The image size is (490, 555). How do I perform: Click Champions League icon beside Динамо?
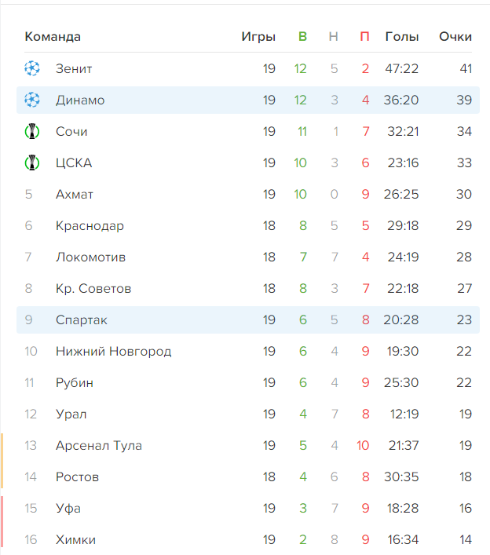31,100
